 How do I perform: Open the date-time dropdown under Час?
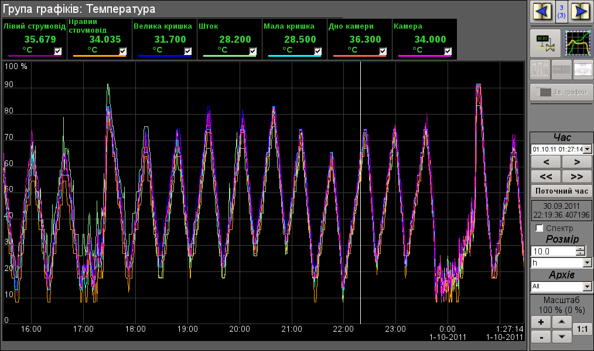[x=588, y=149]
